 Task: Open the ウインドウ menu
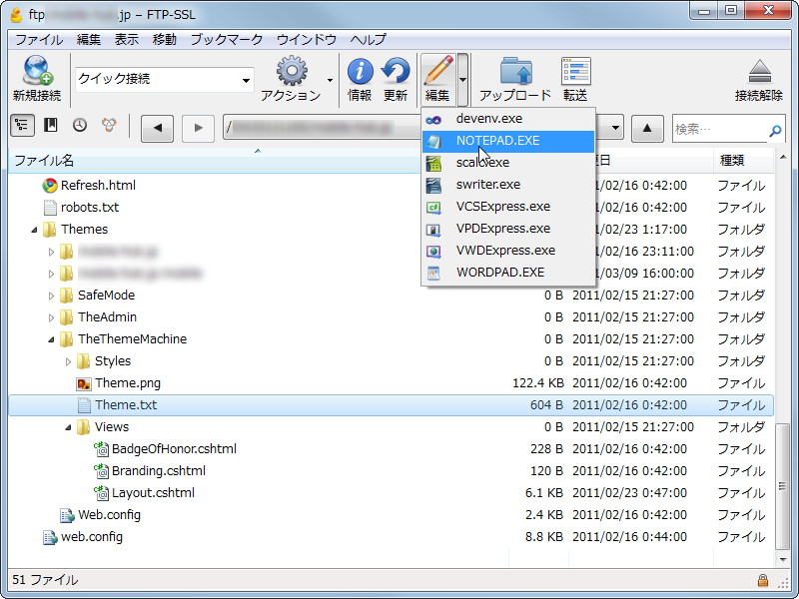point(307,39)
